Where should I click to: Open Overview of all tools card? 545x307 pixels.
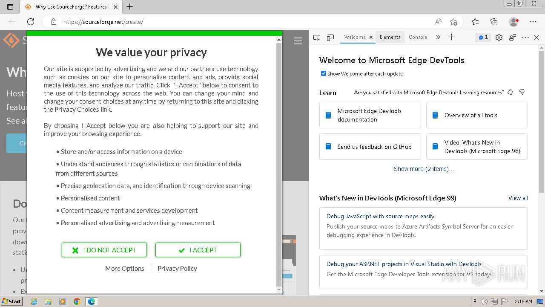point(477,115)
